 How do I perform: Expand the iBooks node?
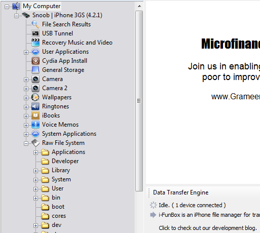(x=26, y=116)
